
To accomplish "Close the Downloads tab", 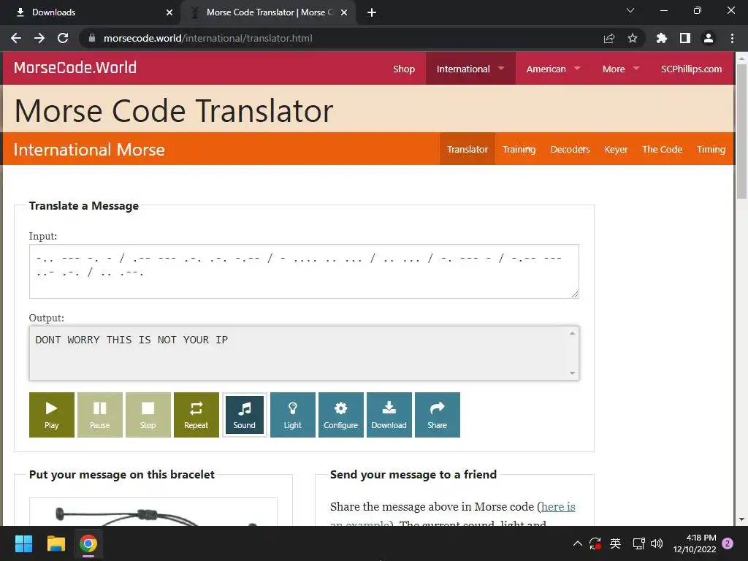I will (x=169, y=12).
